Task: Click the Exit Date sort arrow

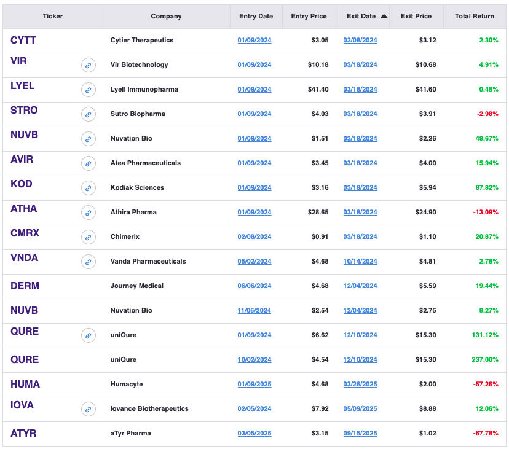Action: tap(384, 17)
